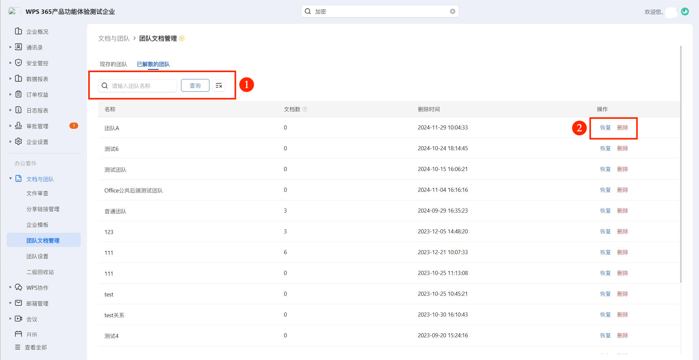Image resolution: width=699 pixels, height=360 pixels.
Task: Clear the top search box text
Action: 452,11
